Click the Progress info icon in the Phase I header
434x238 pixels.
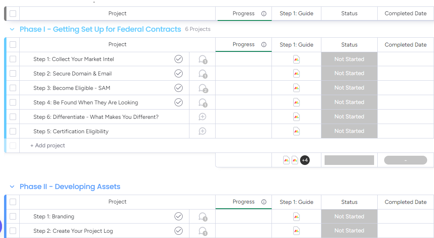[264, 45]
